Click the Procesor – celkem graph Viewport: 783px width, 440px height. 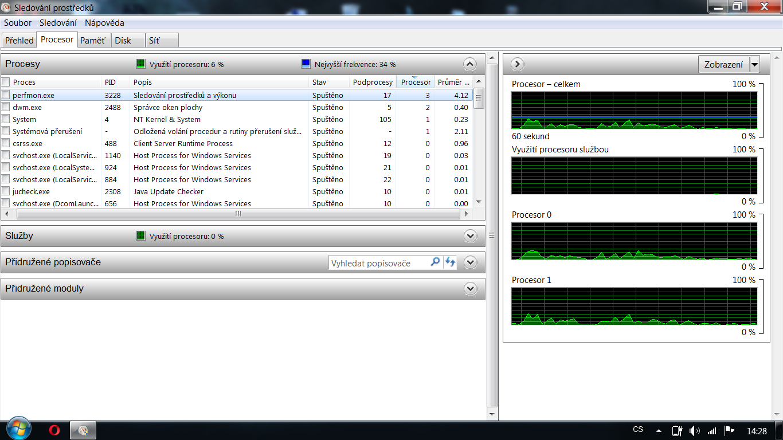point(634,111)
